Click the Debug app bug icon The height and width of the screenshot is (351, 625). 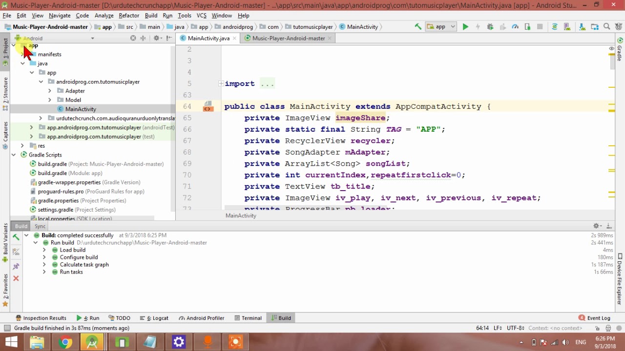click(x=490, y=27)
